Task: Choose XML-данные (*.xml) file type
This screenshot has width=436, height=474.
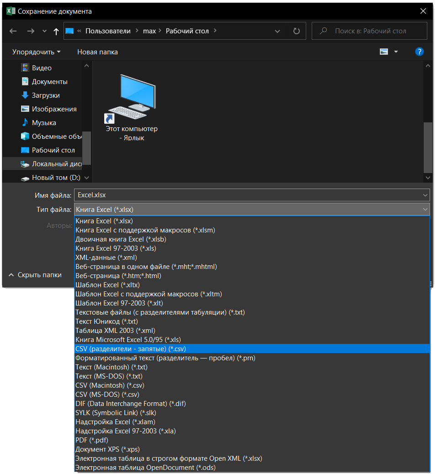Action: 252,258
